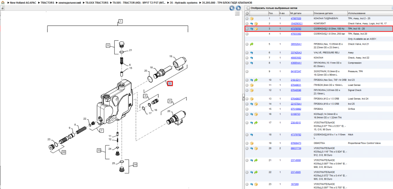
Task: Select the gray circle mark for position 18
Action: point(247,135)
